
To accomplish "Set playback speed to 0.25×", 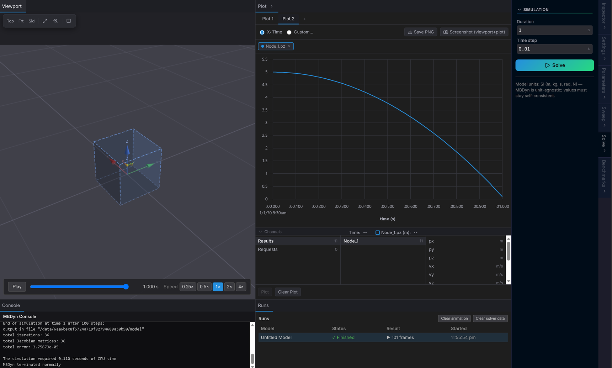I will click(x=188, y=286).
